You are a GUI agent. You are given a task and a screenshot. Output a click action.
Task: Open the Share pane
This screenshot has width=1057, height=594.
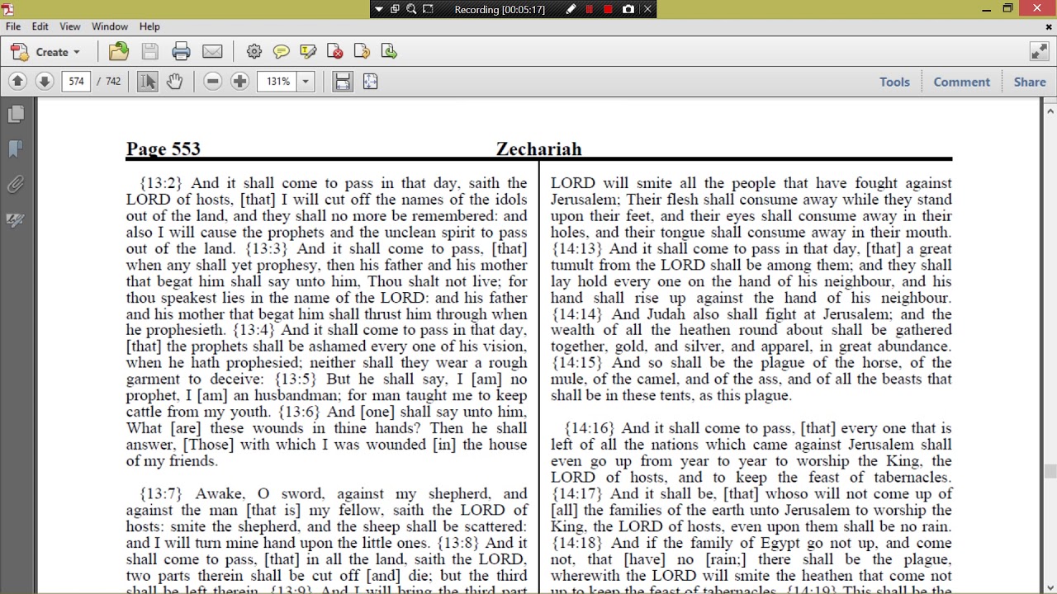point(1030,82)
